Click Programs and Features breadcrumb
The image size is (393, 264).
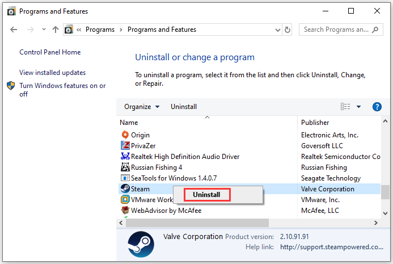pyautogui.click(x=162, y=30)
